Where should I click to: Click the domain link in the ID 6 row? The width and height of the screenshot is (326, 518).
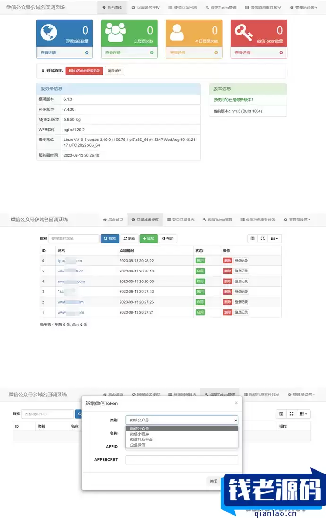(69, 261)
